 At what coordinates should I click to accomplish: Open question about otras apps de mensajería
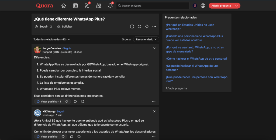(x=195, y=49)
